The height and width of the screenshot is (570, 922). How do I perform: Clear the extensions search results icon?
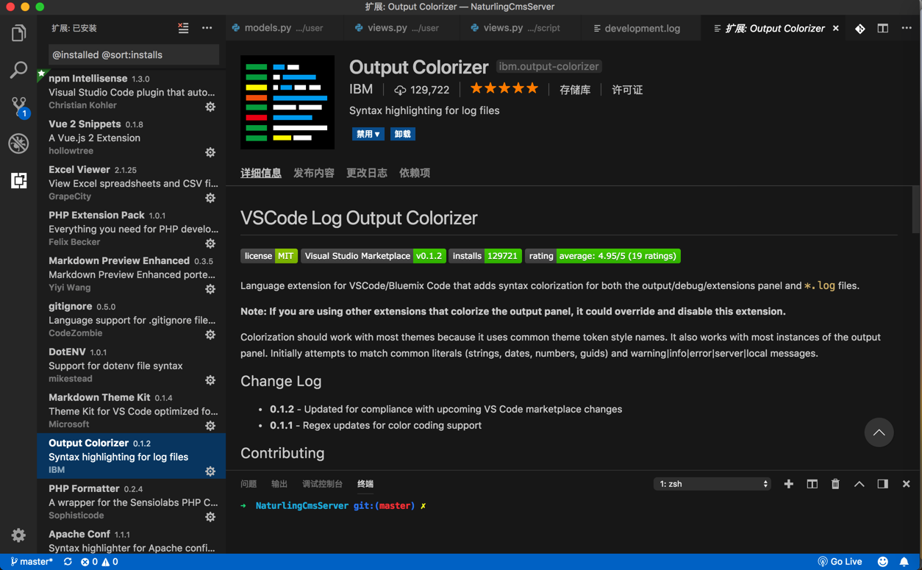[183, 28]
